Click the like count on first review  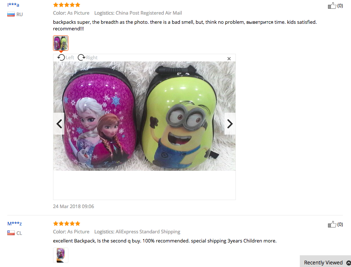tap(340, 5)
